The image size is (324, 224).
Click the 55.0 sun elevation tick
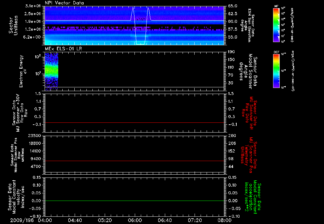(x=233, y=37)
